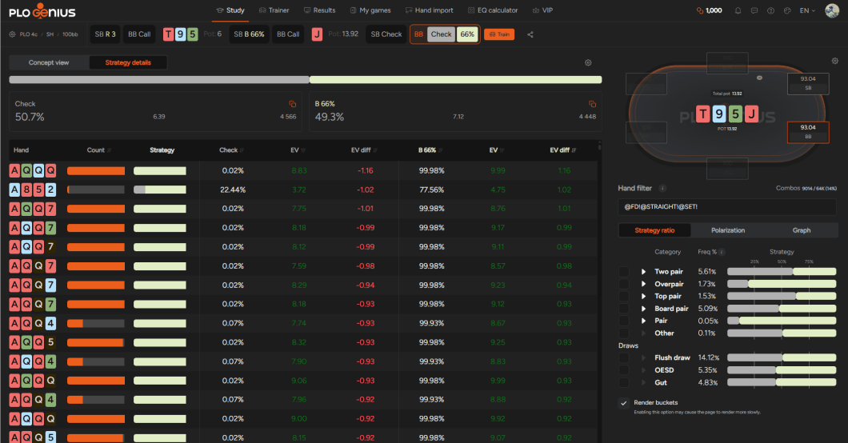The image size is (848, 443).
Task: Select the flop 9 card
Action: point(180,34)
